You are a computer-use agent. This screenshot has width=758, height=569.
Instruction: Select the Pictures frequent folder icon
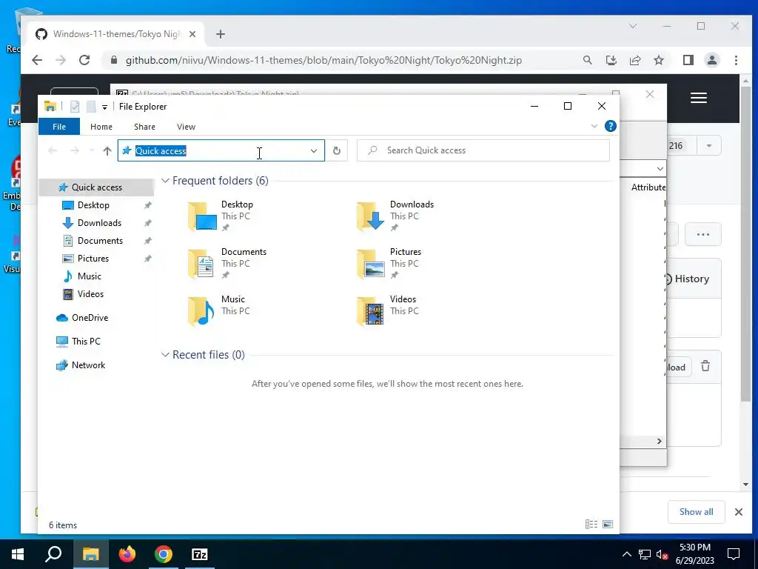tap(371, 263)
